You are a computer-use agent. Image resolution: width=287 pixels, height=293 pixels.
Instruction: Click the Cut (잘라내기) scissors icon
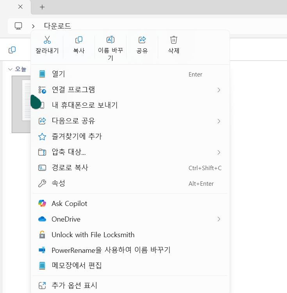[x=47, y=40]
